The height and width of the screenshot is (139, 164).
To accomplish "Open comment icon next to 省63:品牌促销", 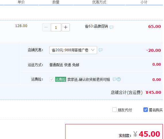I will 111,27.
